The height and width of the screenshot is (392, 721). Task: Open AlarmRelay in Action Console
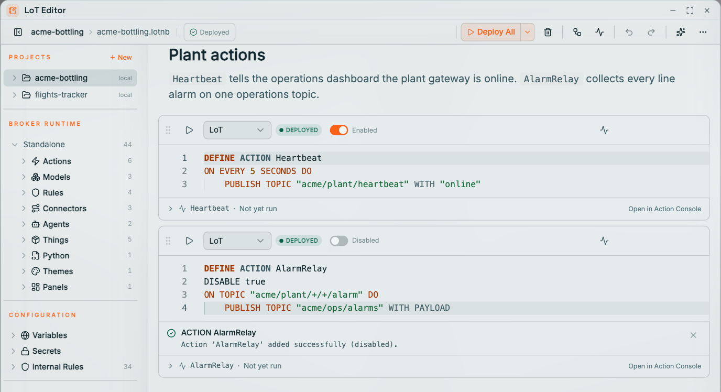tap(664, 366)
